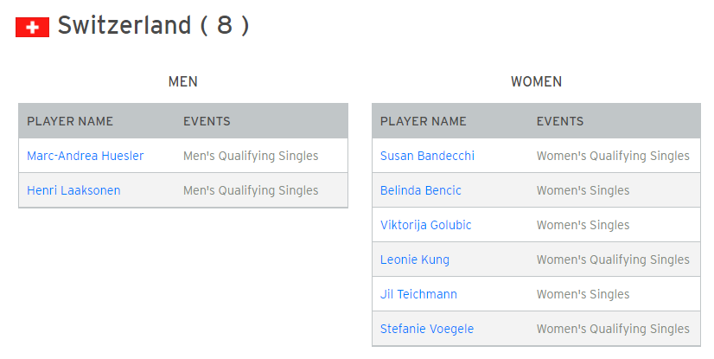Click EVENTS header in women's table
This screenshot has height=359, width=714.
560,121
